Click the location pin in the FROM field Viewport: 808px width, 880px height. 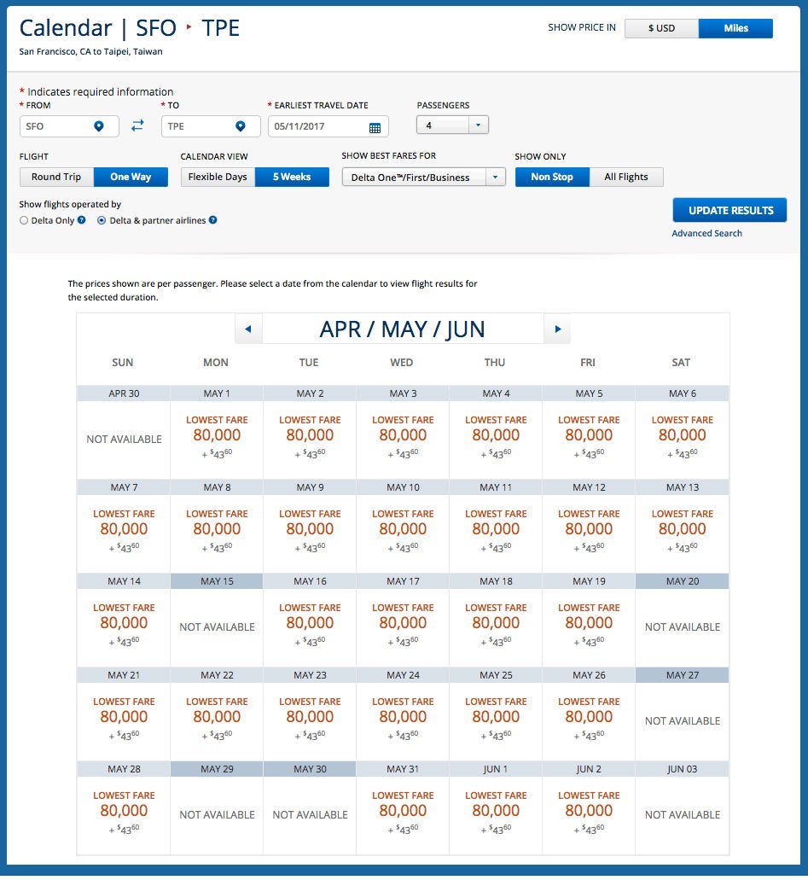(x=99, y=126)
